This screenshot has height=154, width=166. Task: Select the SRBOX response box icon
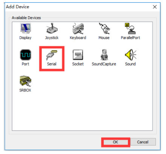[26, 81]
